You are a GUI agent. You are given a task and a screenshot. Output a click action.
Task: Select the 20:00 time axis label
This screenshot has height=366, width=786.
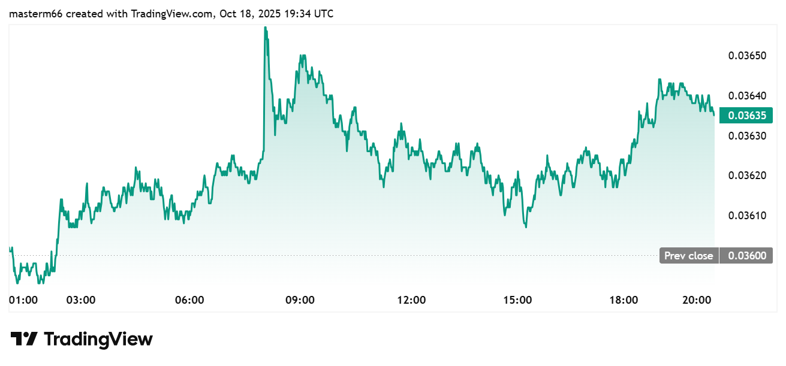click(697, 300)
